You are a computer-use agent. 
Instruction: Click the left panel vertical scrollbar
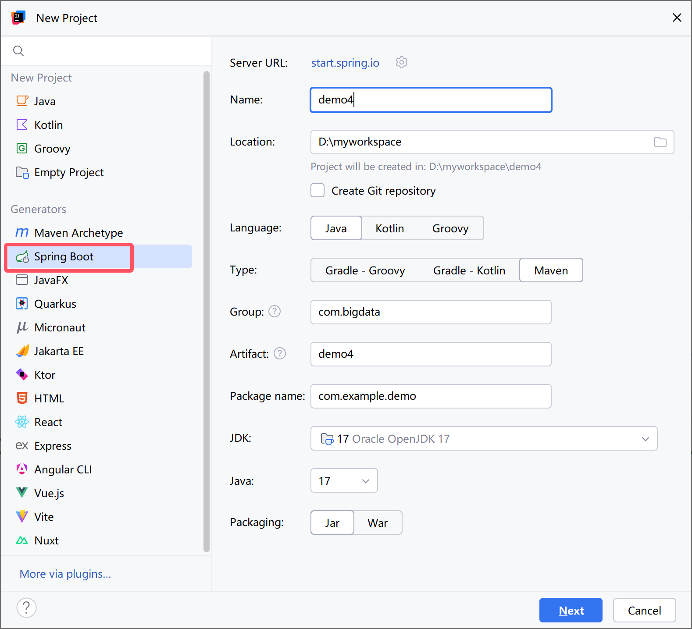207,307
